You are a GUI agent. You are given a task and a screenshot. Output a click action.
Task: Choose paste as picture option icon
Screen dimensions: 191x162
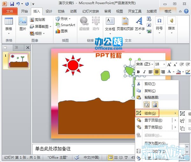[155, 105]
